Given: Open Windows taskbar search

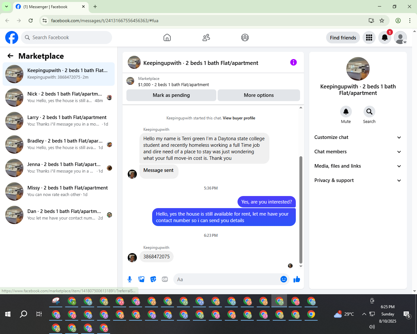Looking at the screenshot, I should [x=23, y=314].
